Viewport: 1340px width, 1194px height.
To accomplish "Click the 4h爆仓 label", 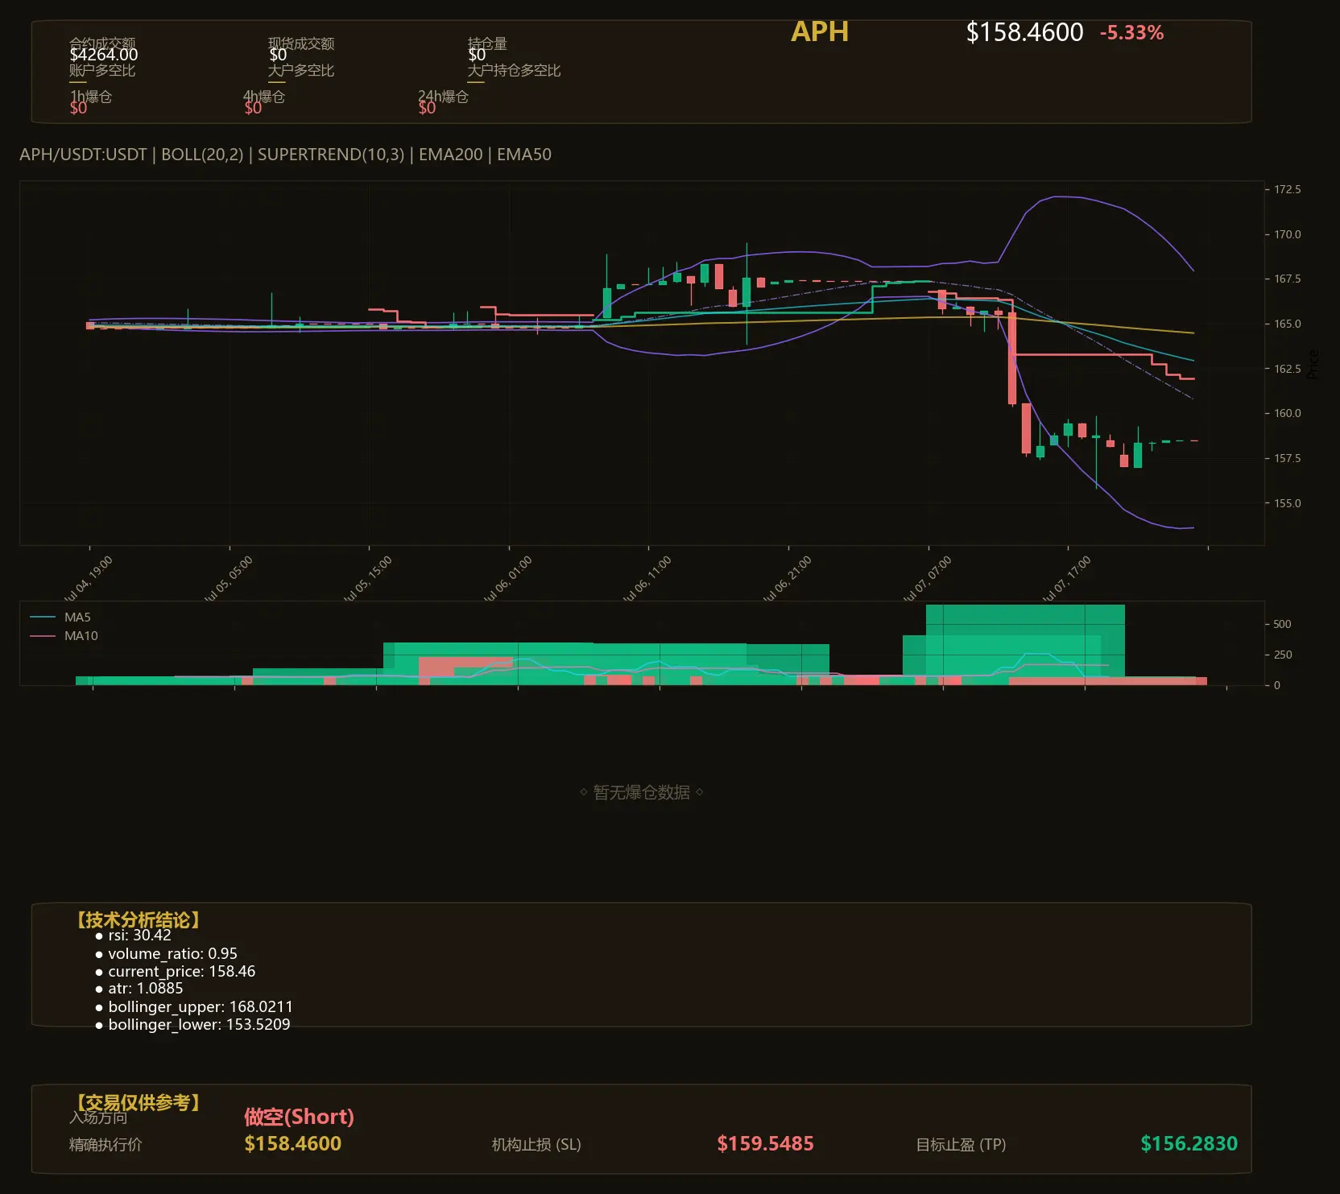I will pos(264,97).
